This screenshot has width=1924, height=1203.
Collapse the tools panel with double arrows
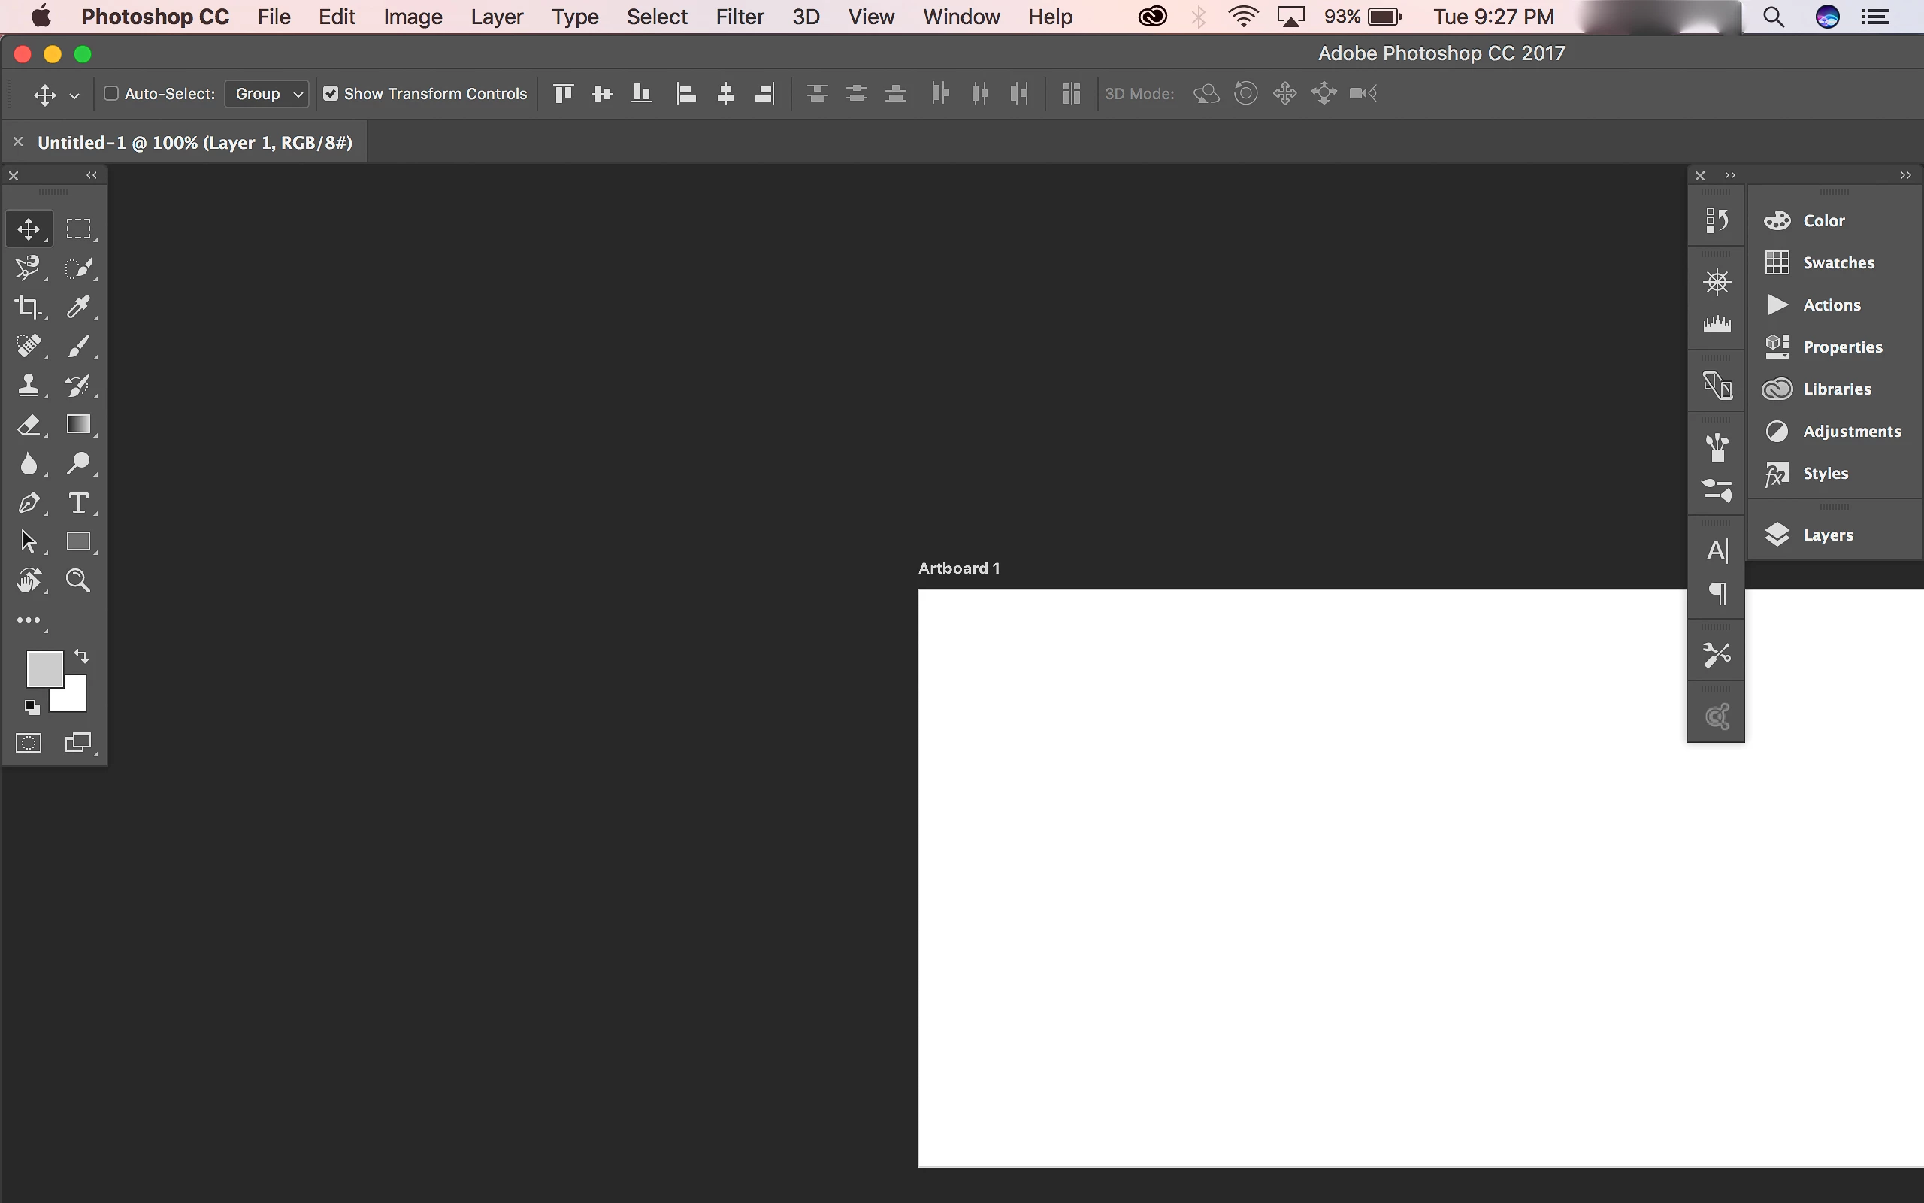tap(92, 175)
